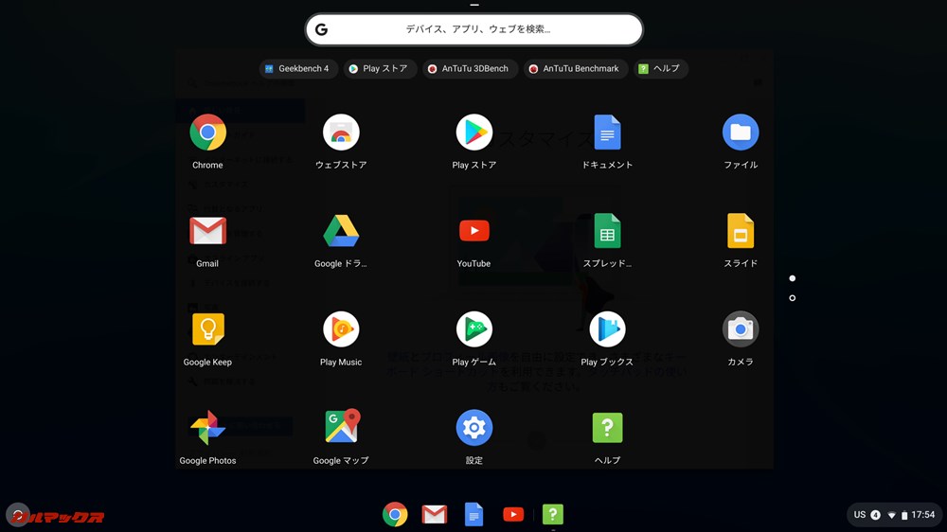
Task: Open the スライド app
Action: point(741,231)
